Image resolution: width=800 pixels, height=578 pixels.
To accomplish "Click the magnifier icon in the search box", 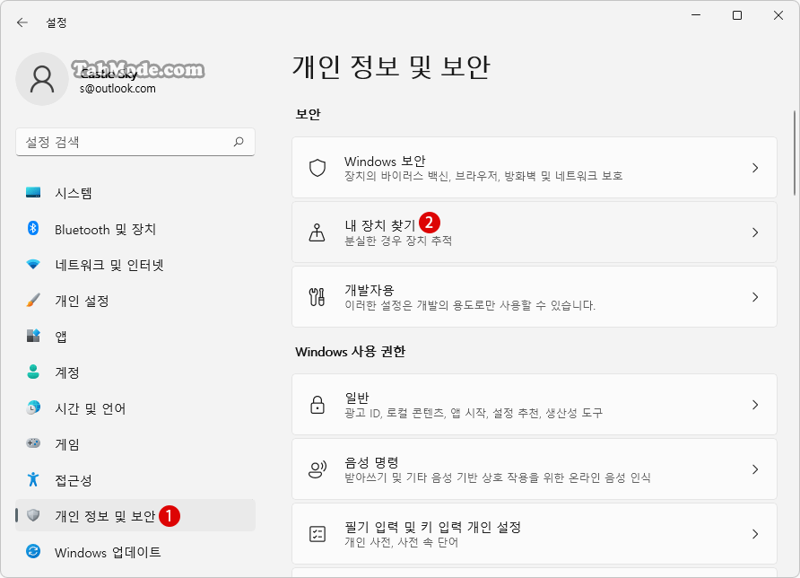I will coord(239,142).
